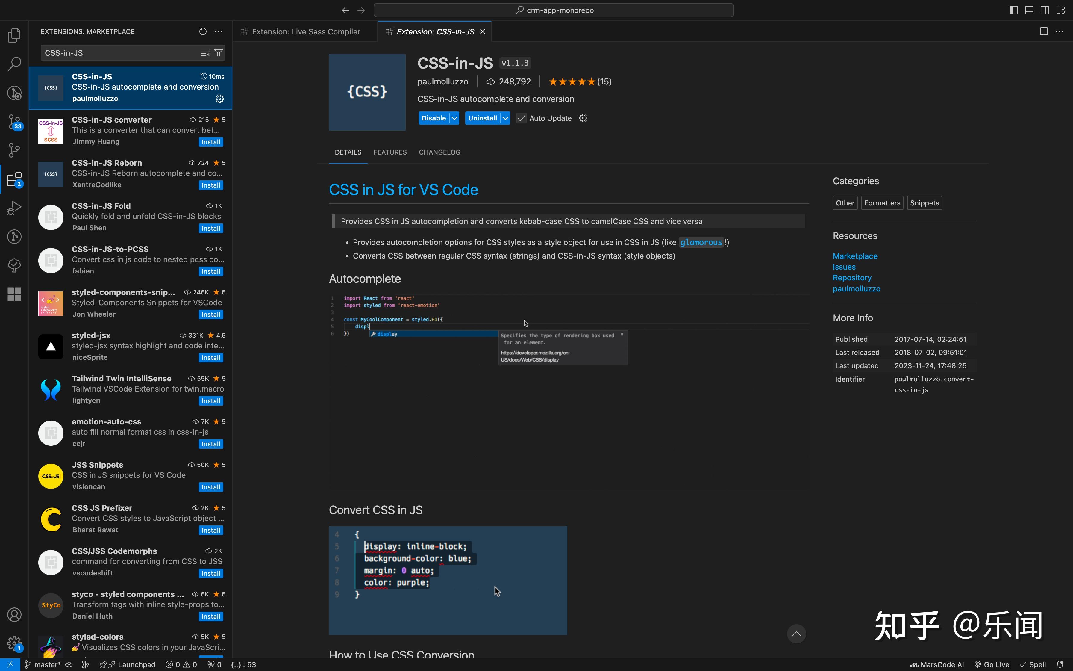The width and height of the screenshot is (1073, 671).
Task: Start Go Live from the status bar
Action: [x=991, y=664]
